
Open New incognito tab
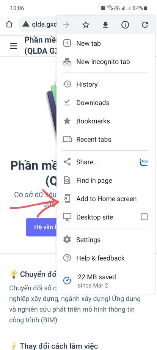pos(106,62)
